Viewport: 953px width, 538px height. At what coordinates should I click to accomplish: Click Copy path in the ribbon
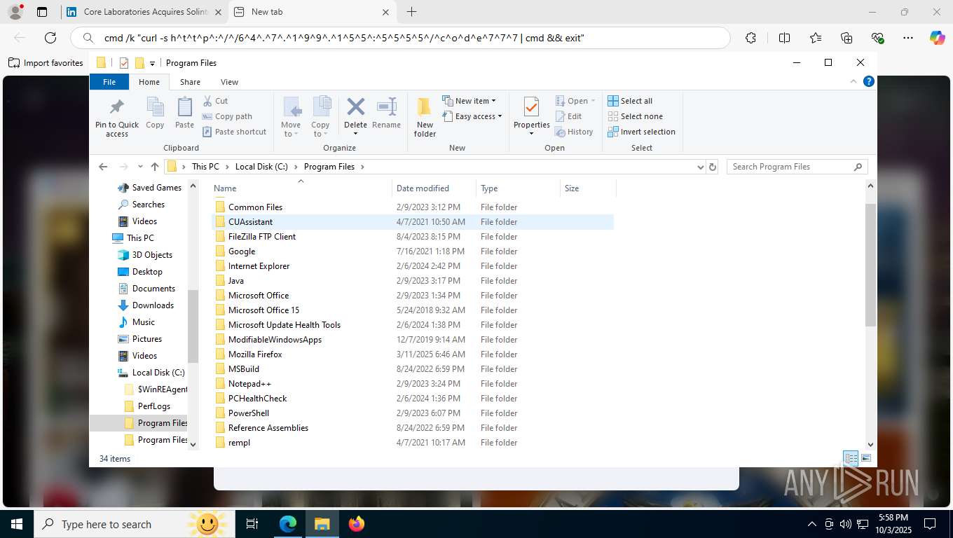pyautogui.click(x=227, y=116)
